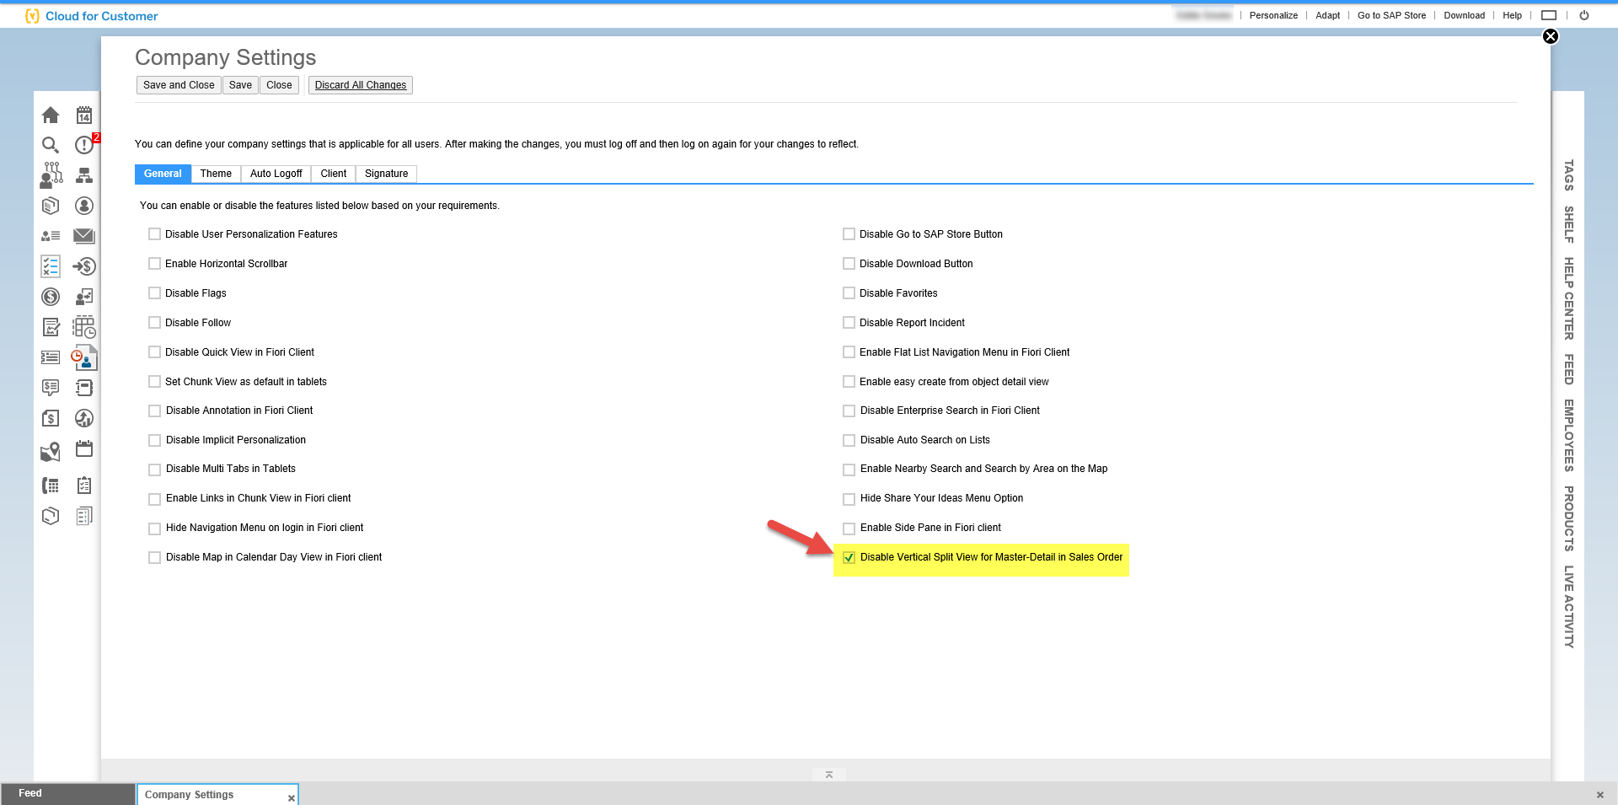Open the alert icon with red badge 2
Viewport: 1618px width, 805px height.
84,145
